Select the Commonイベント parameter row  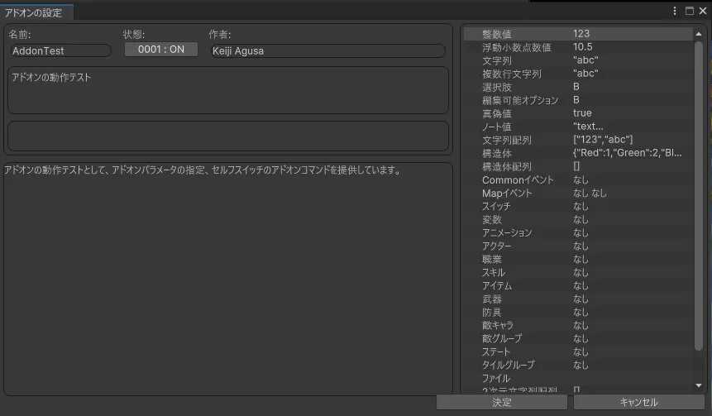[576, 179]
